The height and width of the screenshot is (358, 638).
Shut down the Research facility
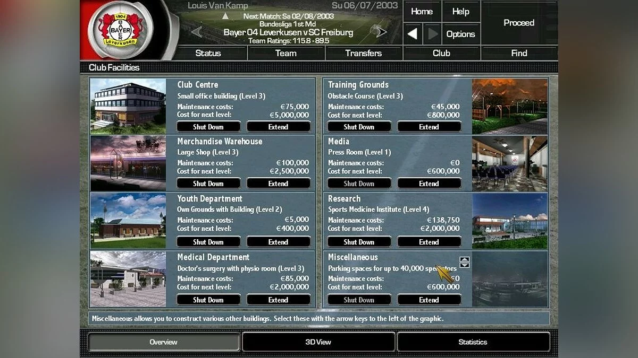coord(359,242)
